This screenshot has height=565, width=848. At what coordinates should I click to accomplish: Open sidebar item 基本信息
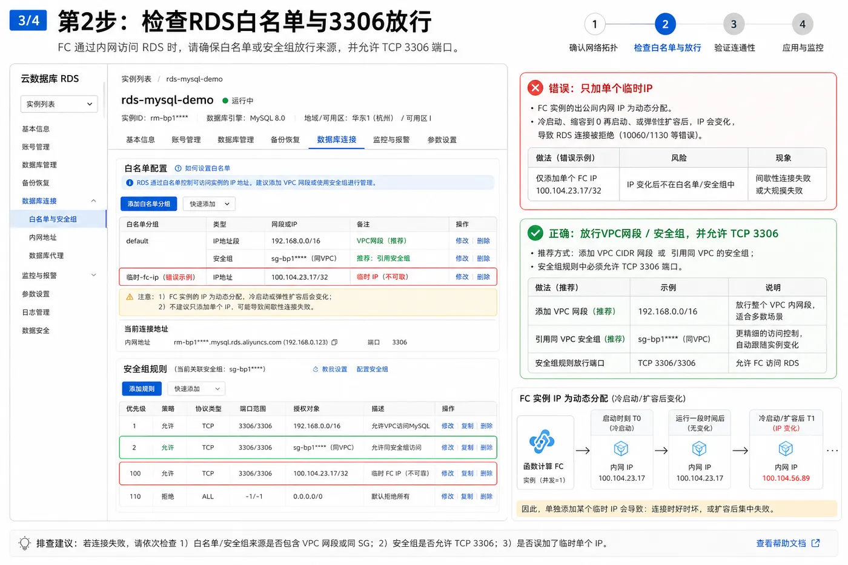point(36,129)
